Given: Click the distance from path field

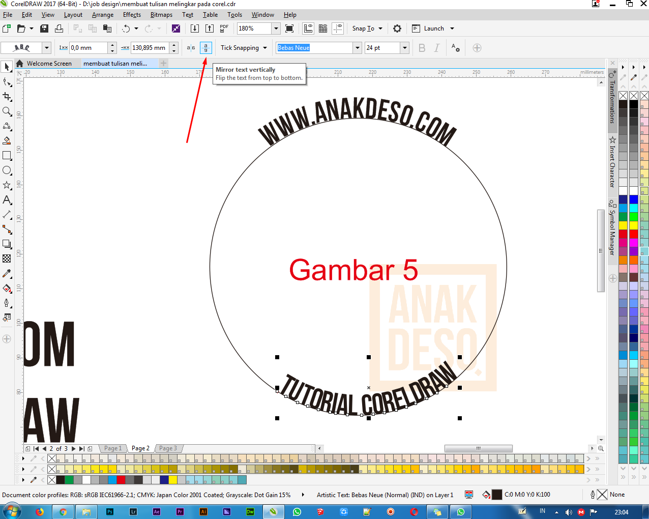Looking at the screenshot, I should click(89, 48).
